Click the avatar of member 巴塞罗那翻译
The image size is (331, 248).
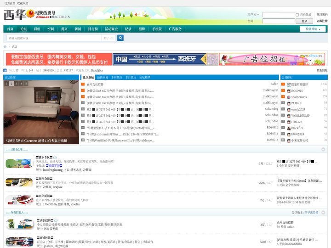[x=289, y=85]
